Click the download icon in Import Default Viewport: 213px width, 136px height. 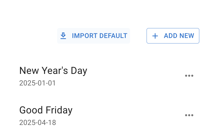click(x=63, y=36)
